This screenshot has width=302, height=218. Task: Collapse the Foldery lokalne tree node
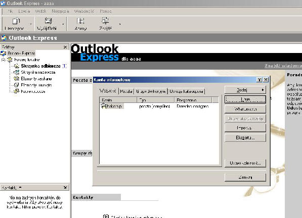tap(3, 60)
